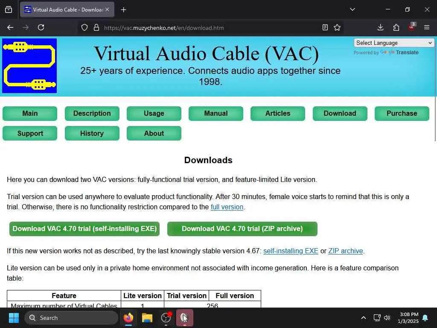Screen dimensions: 437x328
Task: Click the Firefox taskbar icon
Action: (128, 318)
